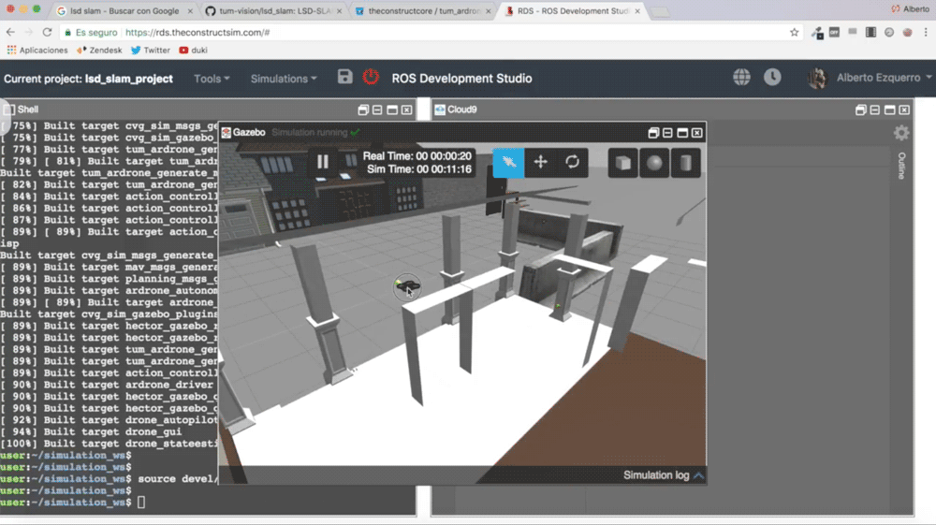The width and height of the screenshot is (936, 525).
Task: Click the red power shutdown icon
Action: (x=371, y=77)
